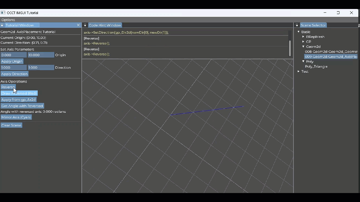This screenshot has height=202, width=360.
Task: Click the 'Axis Operations' label
Action: [14, 81]
